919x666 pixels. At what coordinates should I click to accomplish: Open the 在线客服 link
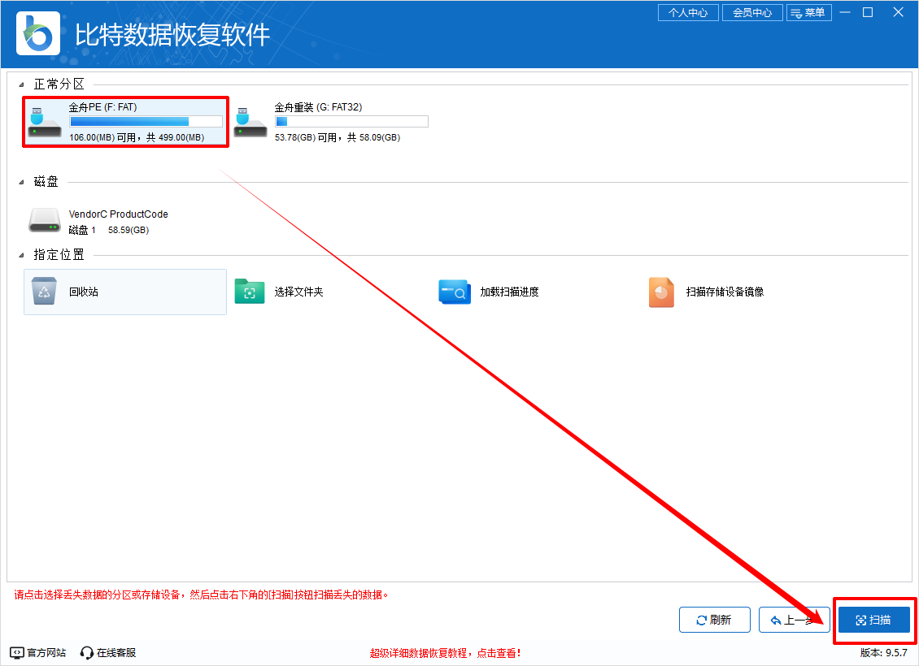[116, 652]
